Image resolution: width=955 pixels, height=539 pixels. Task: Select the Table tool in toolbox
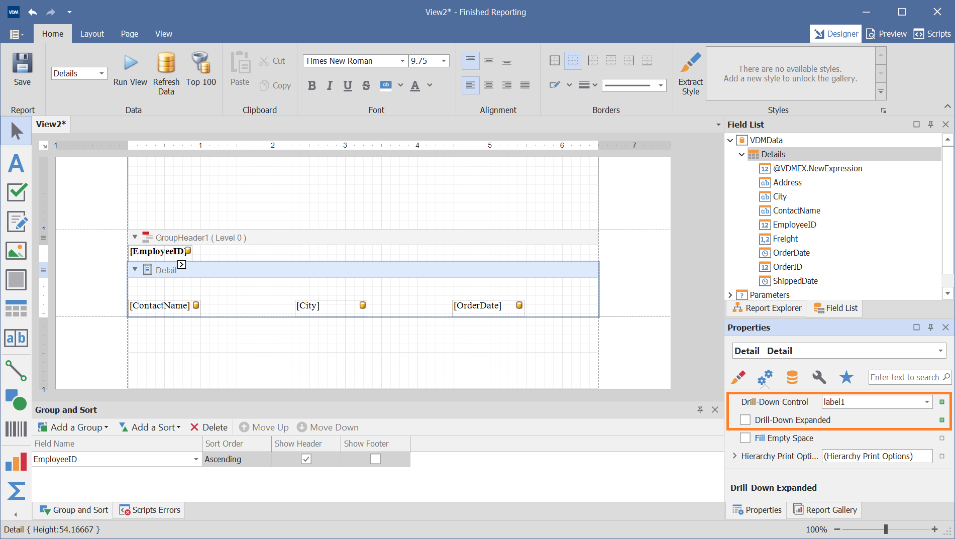point(17,308)
